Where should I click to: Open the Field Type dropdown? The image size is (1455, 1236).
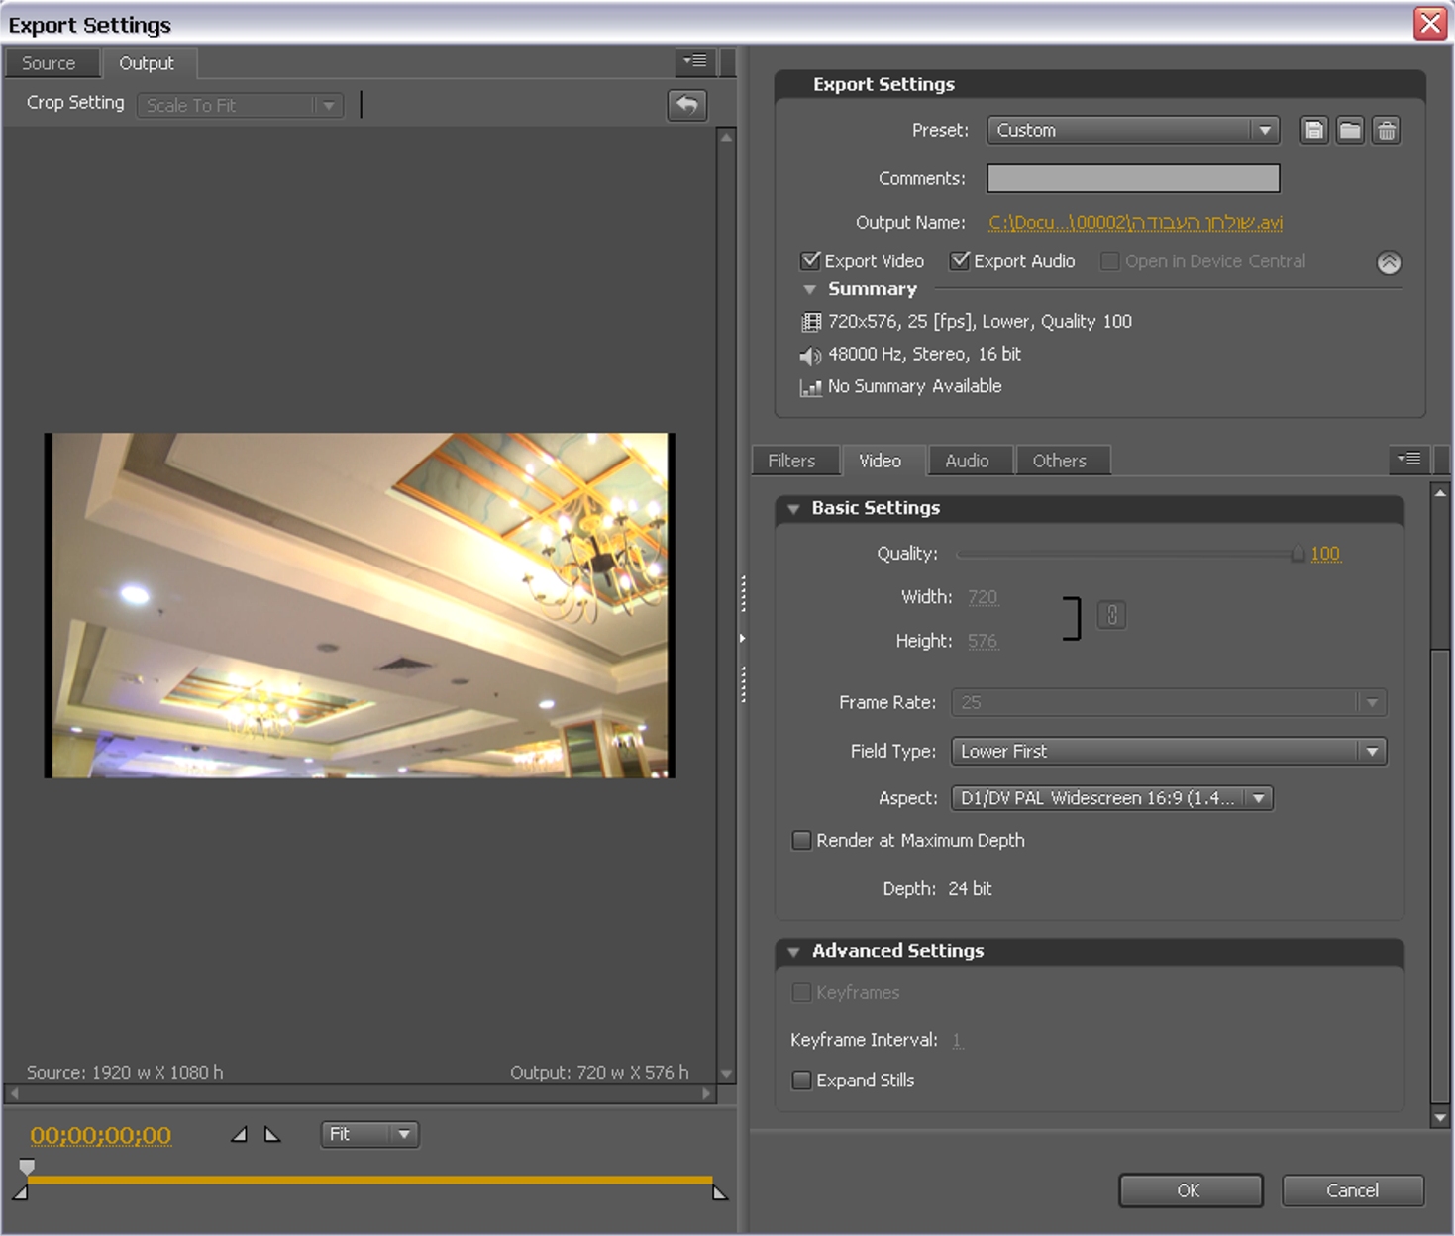1168,751
